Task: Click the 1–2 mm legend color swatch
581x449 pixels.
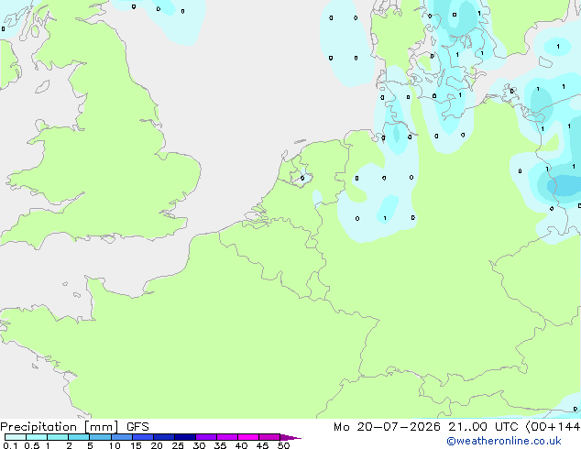Action: tap(58, 437)
